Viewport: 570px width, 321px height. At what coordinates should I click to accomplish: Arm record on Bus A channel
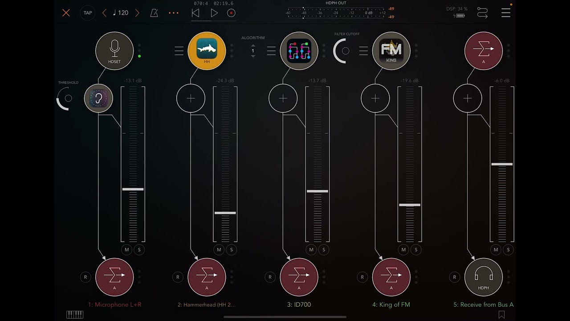click(x=454, y=277)
